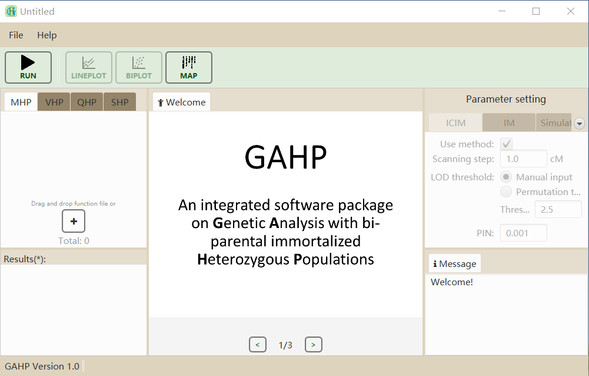The height and width of the screenshot is (376, 589).
Task: Click the PIN value input field
Action: click(523, 233)
